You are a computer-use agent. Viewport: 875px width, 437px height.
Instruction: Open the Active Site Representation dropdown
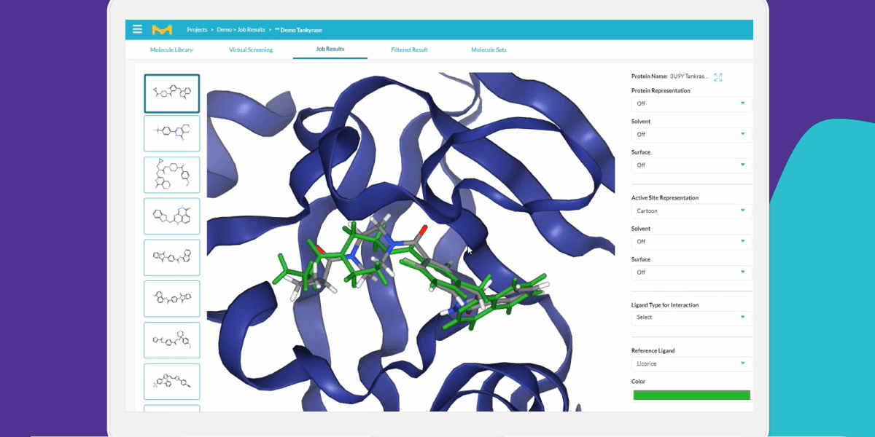coord(690,210)
